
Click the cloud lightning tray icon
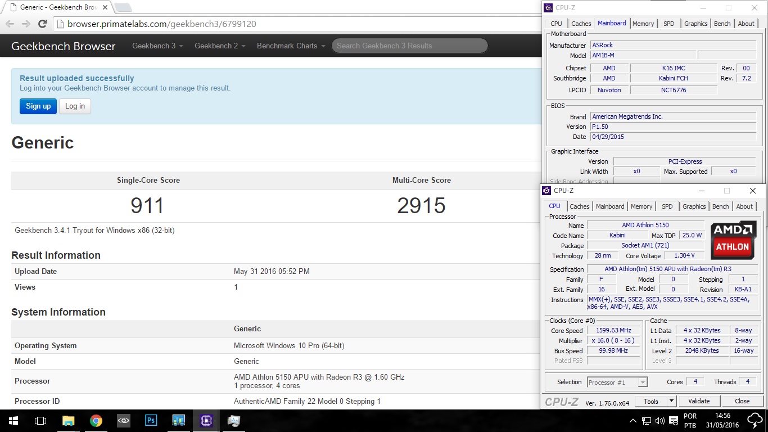pos(755,421)
